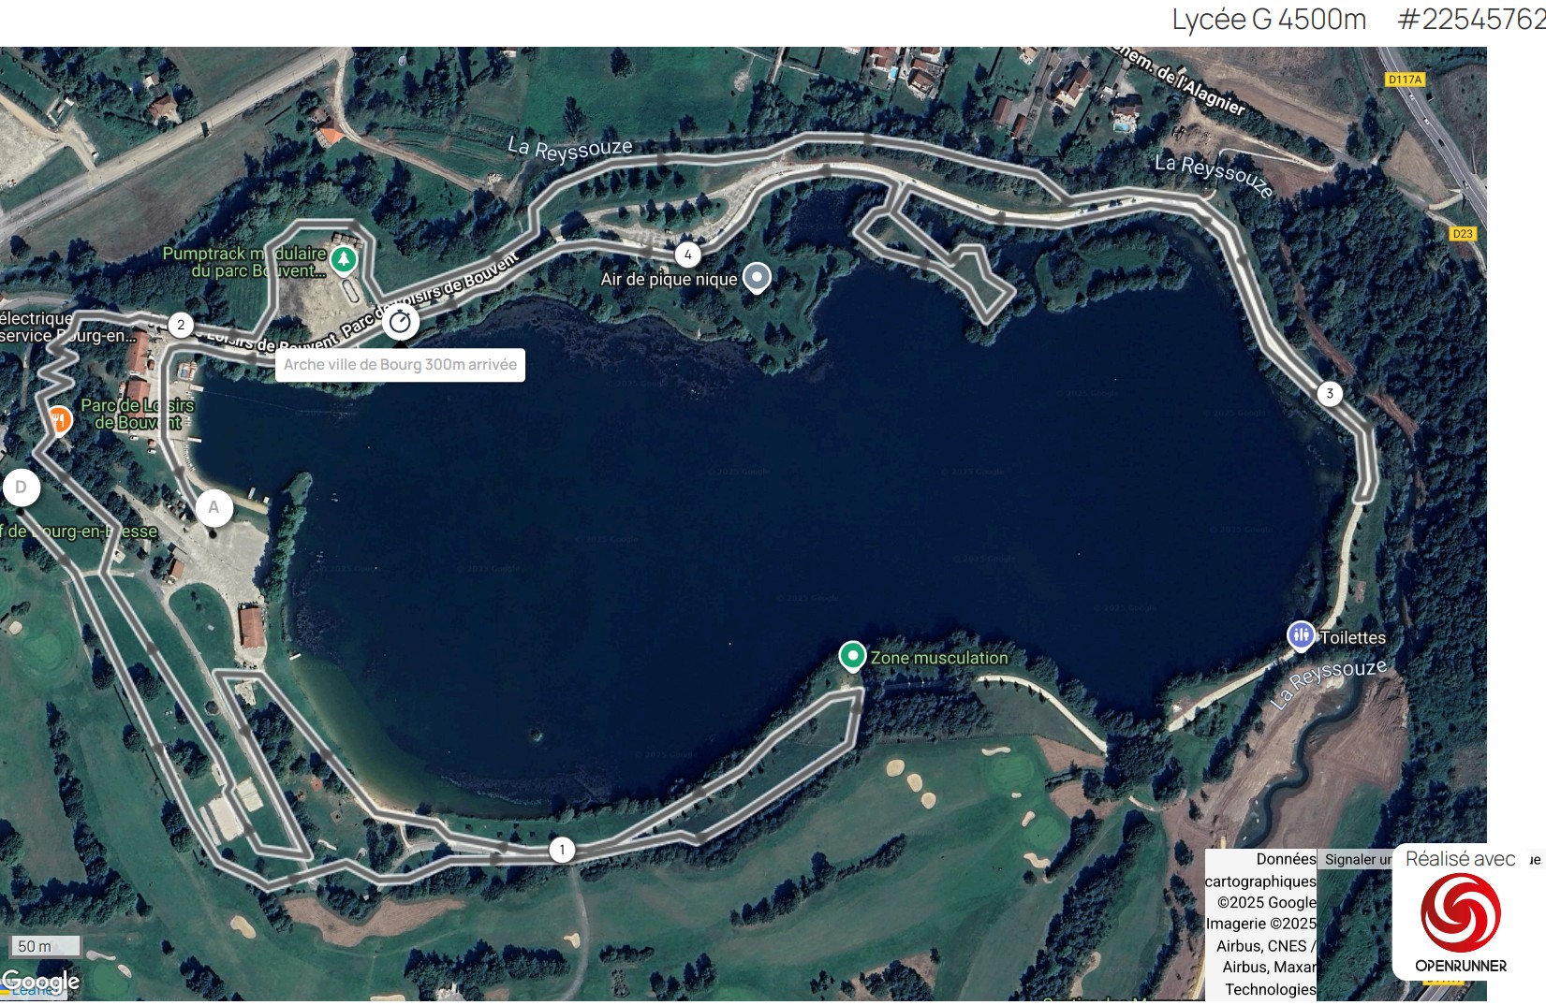Click the 50 m map scale bar
Image resolution: width=1546 pixels, height=1005 pixels.
pyautogui.click(x=45, y=946)
